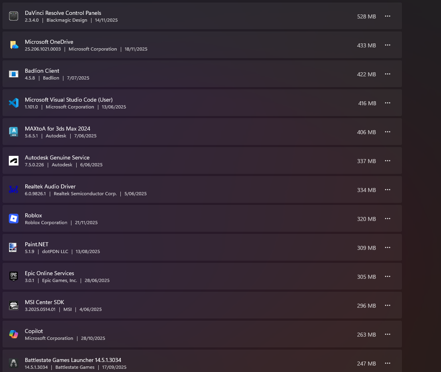
Task: Open more options for Battlestate Games Launcher
Action: (x=388, y=364)
